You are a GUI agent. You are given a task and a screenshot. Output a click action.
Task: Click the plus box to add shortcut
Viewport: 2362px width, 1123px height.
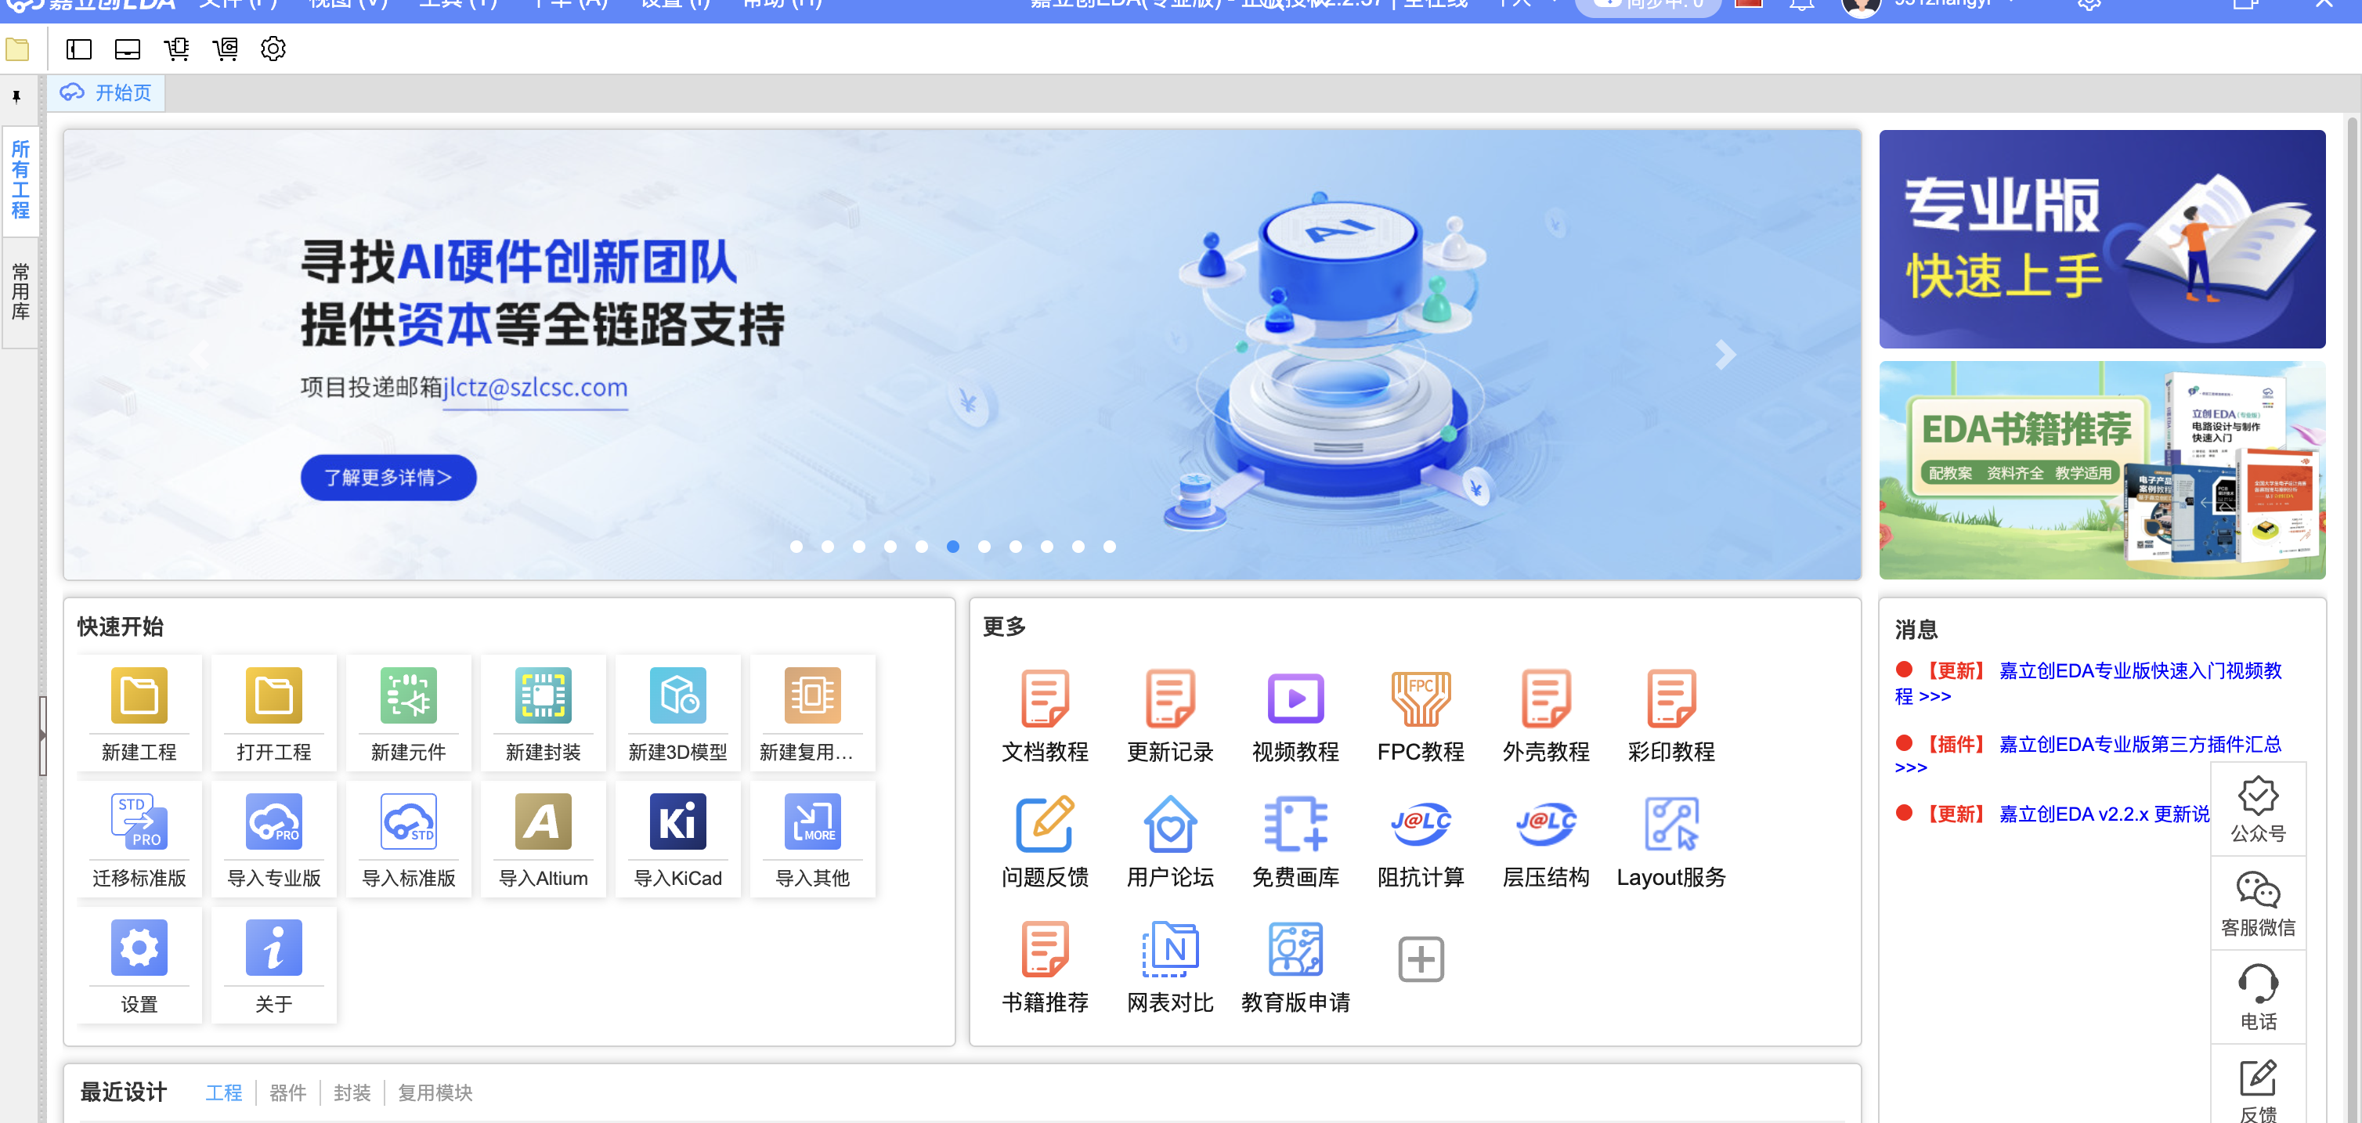(x=1421, y=959)
